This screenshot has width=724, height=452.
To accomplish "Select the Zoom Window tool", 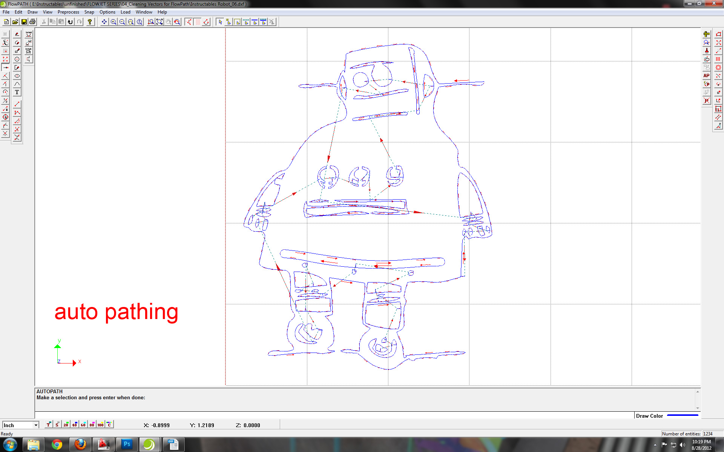I will (130, 21).
